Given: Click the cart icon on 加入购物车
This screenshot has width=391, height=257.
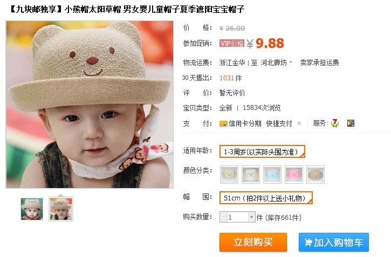Looking at the screenshot, I should click(308, 242).
